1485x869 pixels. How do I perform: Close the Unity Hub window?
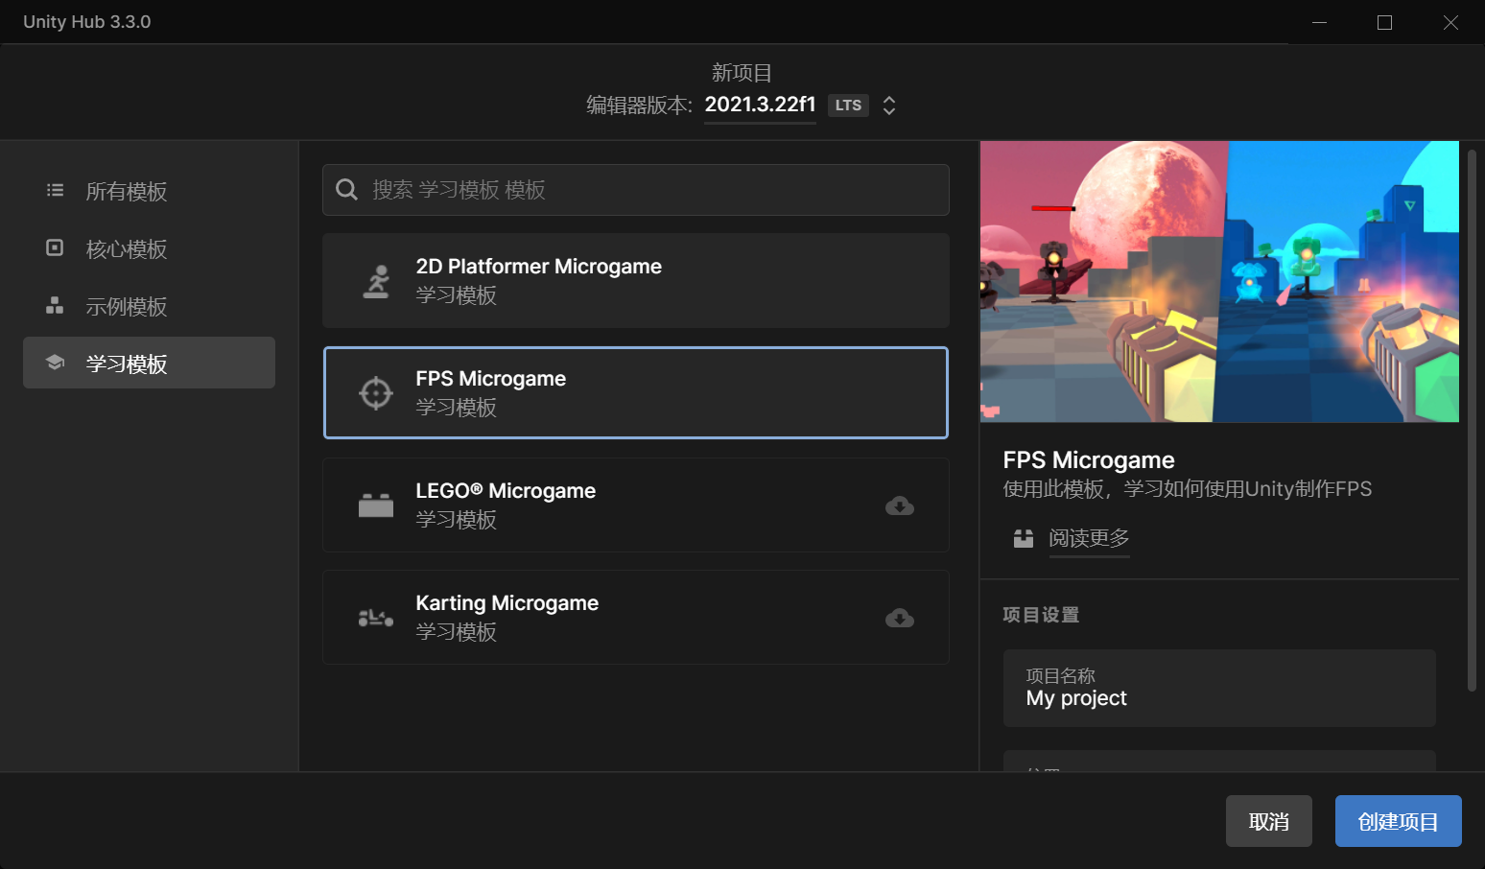coord(1450,22)
